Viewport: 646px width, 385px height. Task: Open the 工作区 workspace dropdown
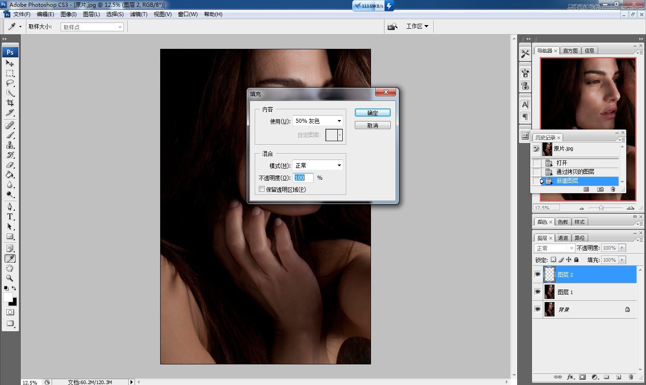tap(417, 26)
